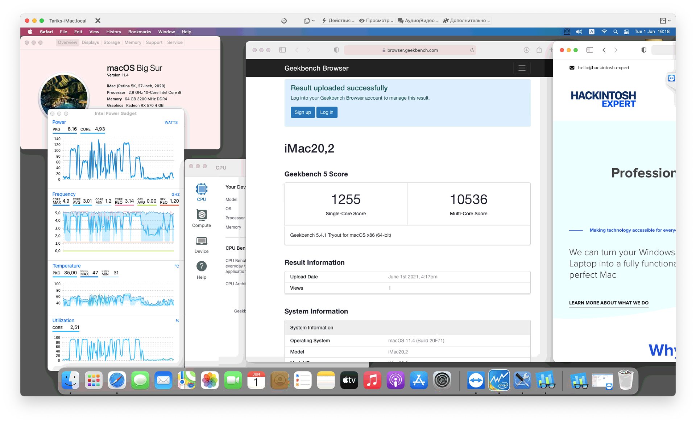This screenshot has height=423, width=696.
Task: Open the top-right TeamViewer window layout dropdown
Action: coord(665,21)
